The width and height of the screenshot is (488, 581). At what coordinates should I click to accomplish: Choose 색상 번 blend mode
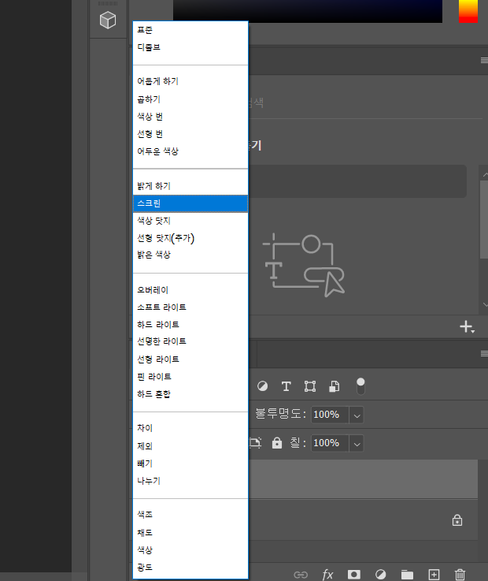click(x=190, y=117)
